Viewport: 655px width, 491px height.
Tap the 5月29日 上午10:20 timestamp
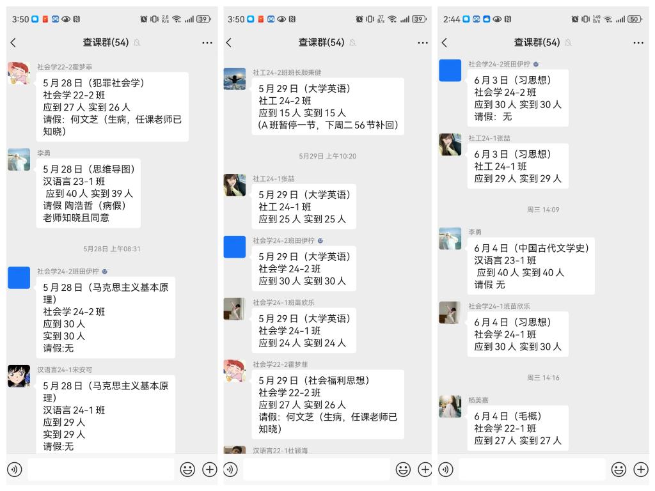[327, 156]
